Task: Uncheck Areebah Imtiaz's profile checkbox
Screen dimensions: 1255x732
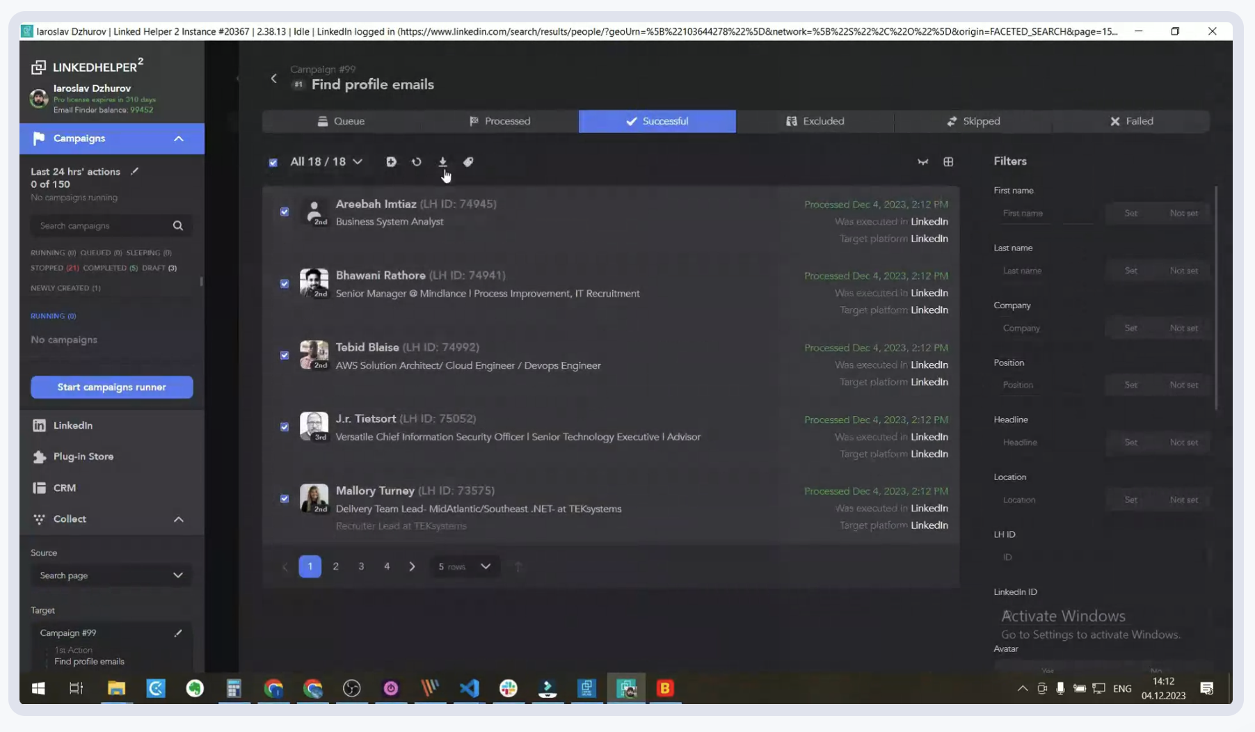Action: point(284,212)
